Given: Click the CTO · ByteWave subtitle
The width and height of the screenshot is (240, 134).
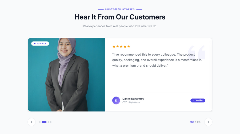Looking at the screenshot, I should point(131,102).
